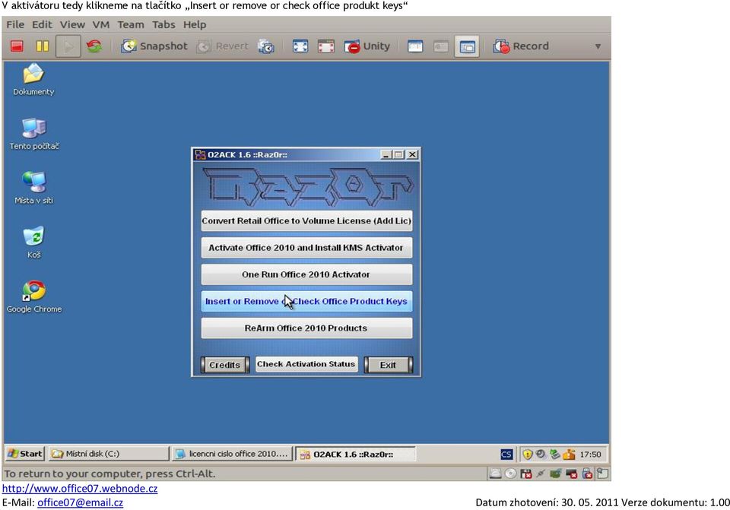Screen dimensions: 730x510
Task: Click the Exit button in O2ACK
Action: click(388, 365)
